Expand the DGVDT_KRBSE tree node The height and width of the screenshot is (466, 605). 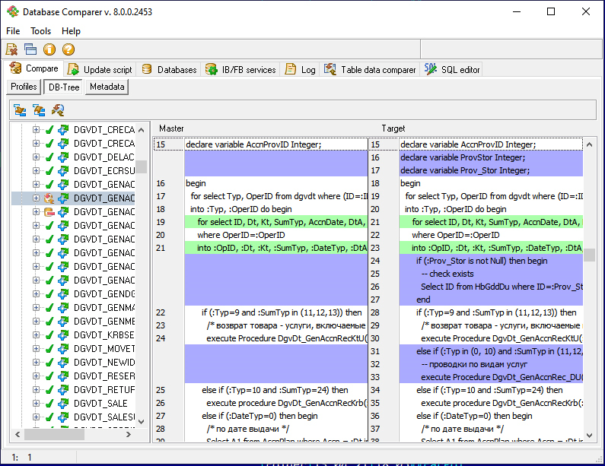(x=36, y=334)
